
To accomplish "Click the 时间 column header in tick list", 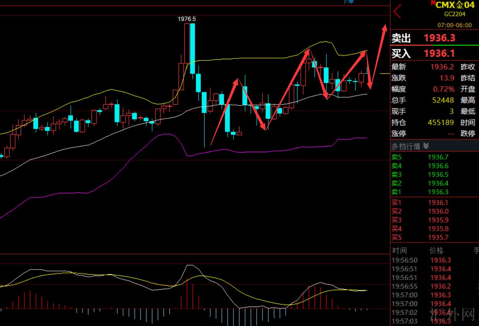I will 399,251.
